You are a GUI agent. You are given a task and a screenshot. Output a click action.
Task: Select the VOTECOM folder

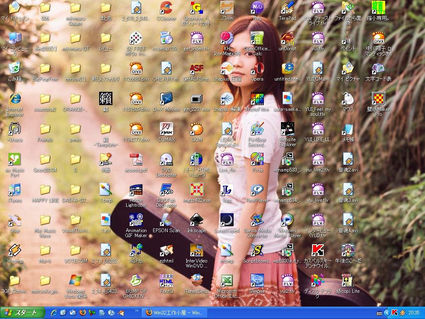pyautogui.click(x=76, y=250)
